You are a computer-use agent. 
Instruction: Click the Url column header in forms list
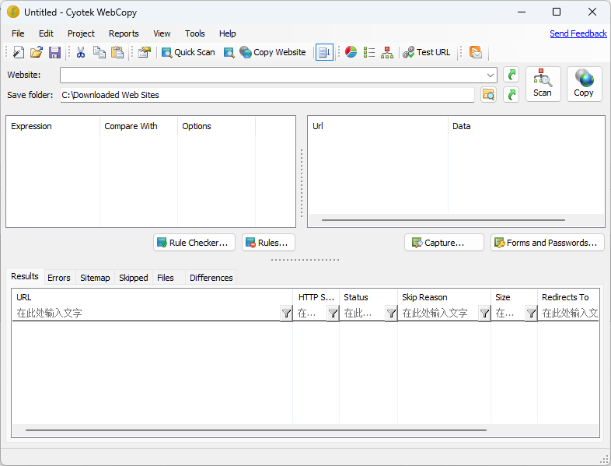378,126
